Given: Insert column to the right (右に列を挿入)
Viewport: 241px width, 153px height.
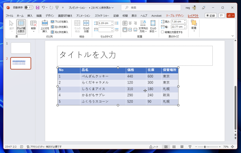Looking at the screenshot, I should (60, 32).
